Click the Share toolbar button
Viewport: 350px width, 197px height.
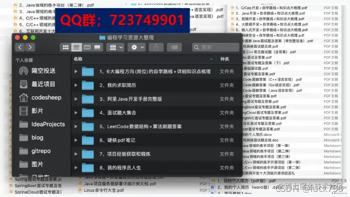pyautogui.click(x=156, y=47)
